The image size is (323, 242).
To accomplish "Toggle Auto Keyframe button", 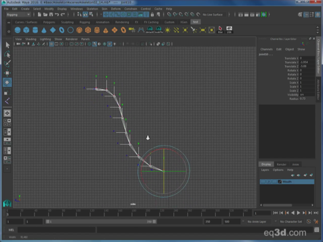I will tap(308, 221).
